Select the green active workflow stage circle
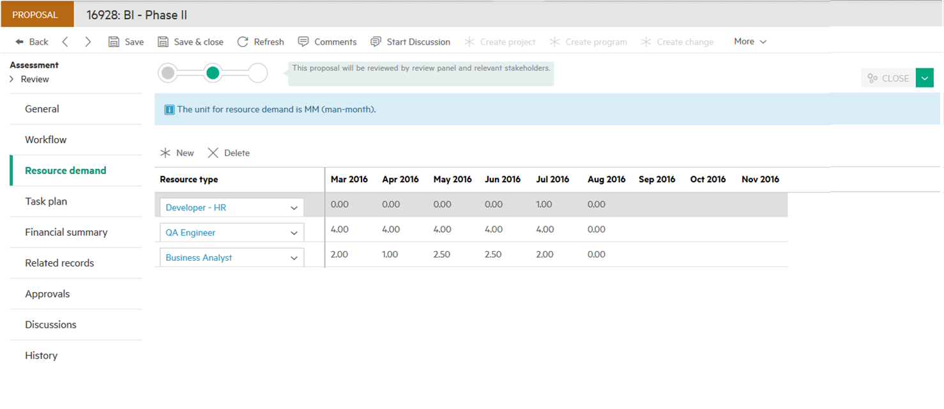944x409 pixels. coord(213,73)
